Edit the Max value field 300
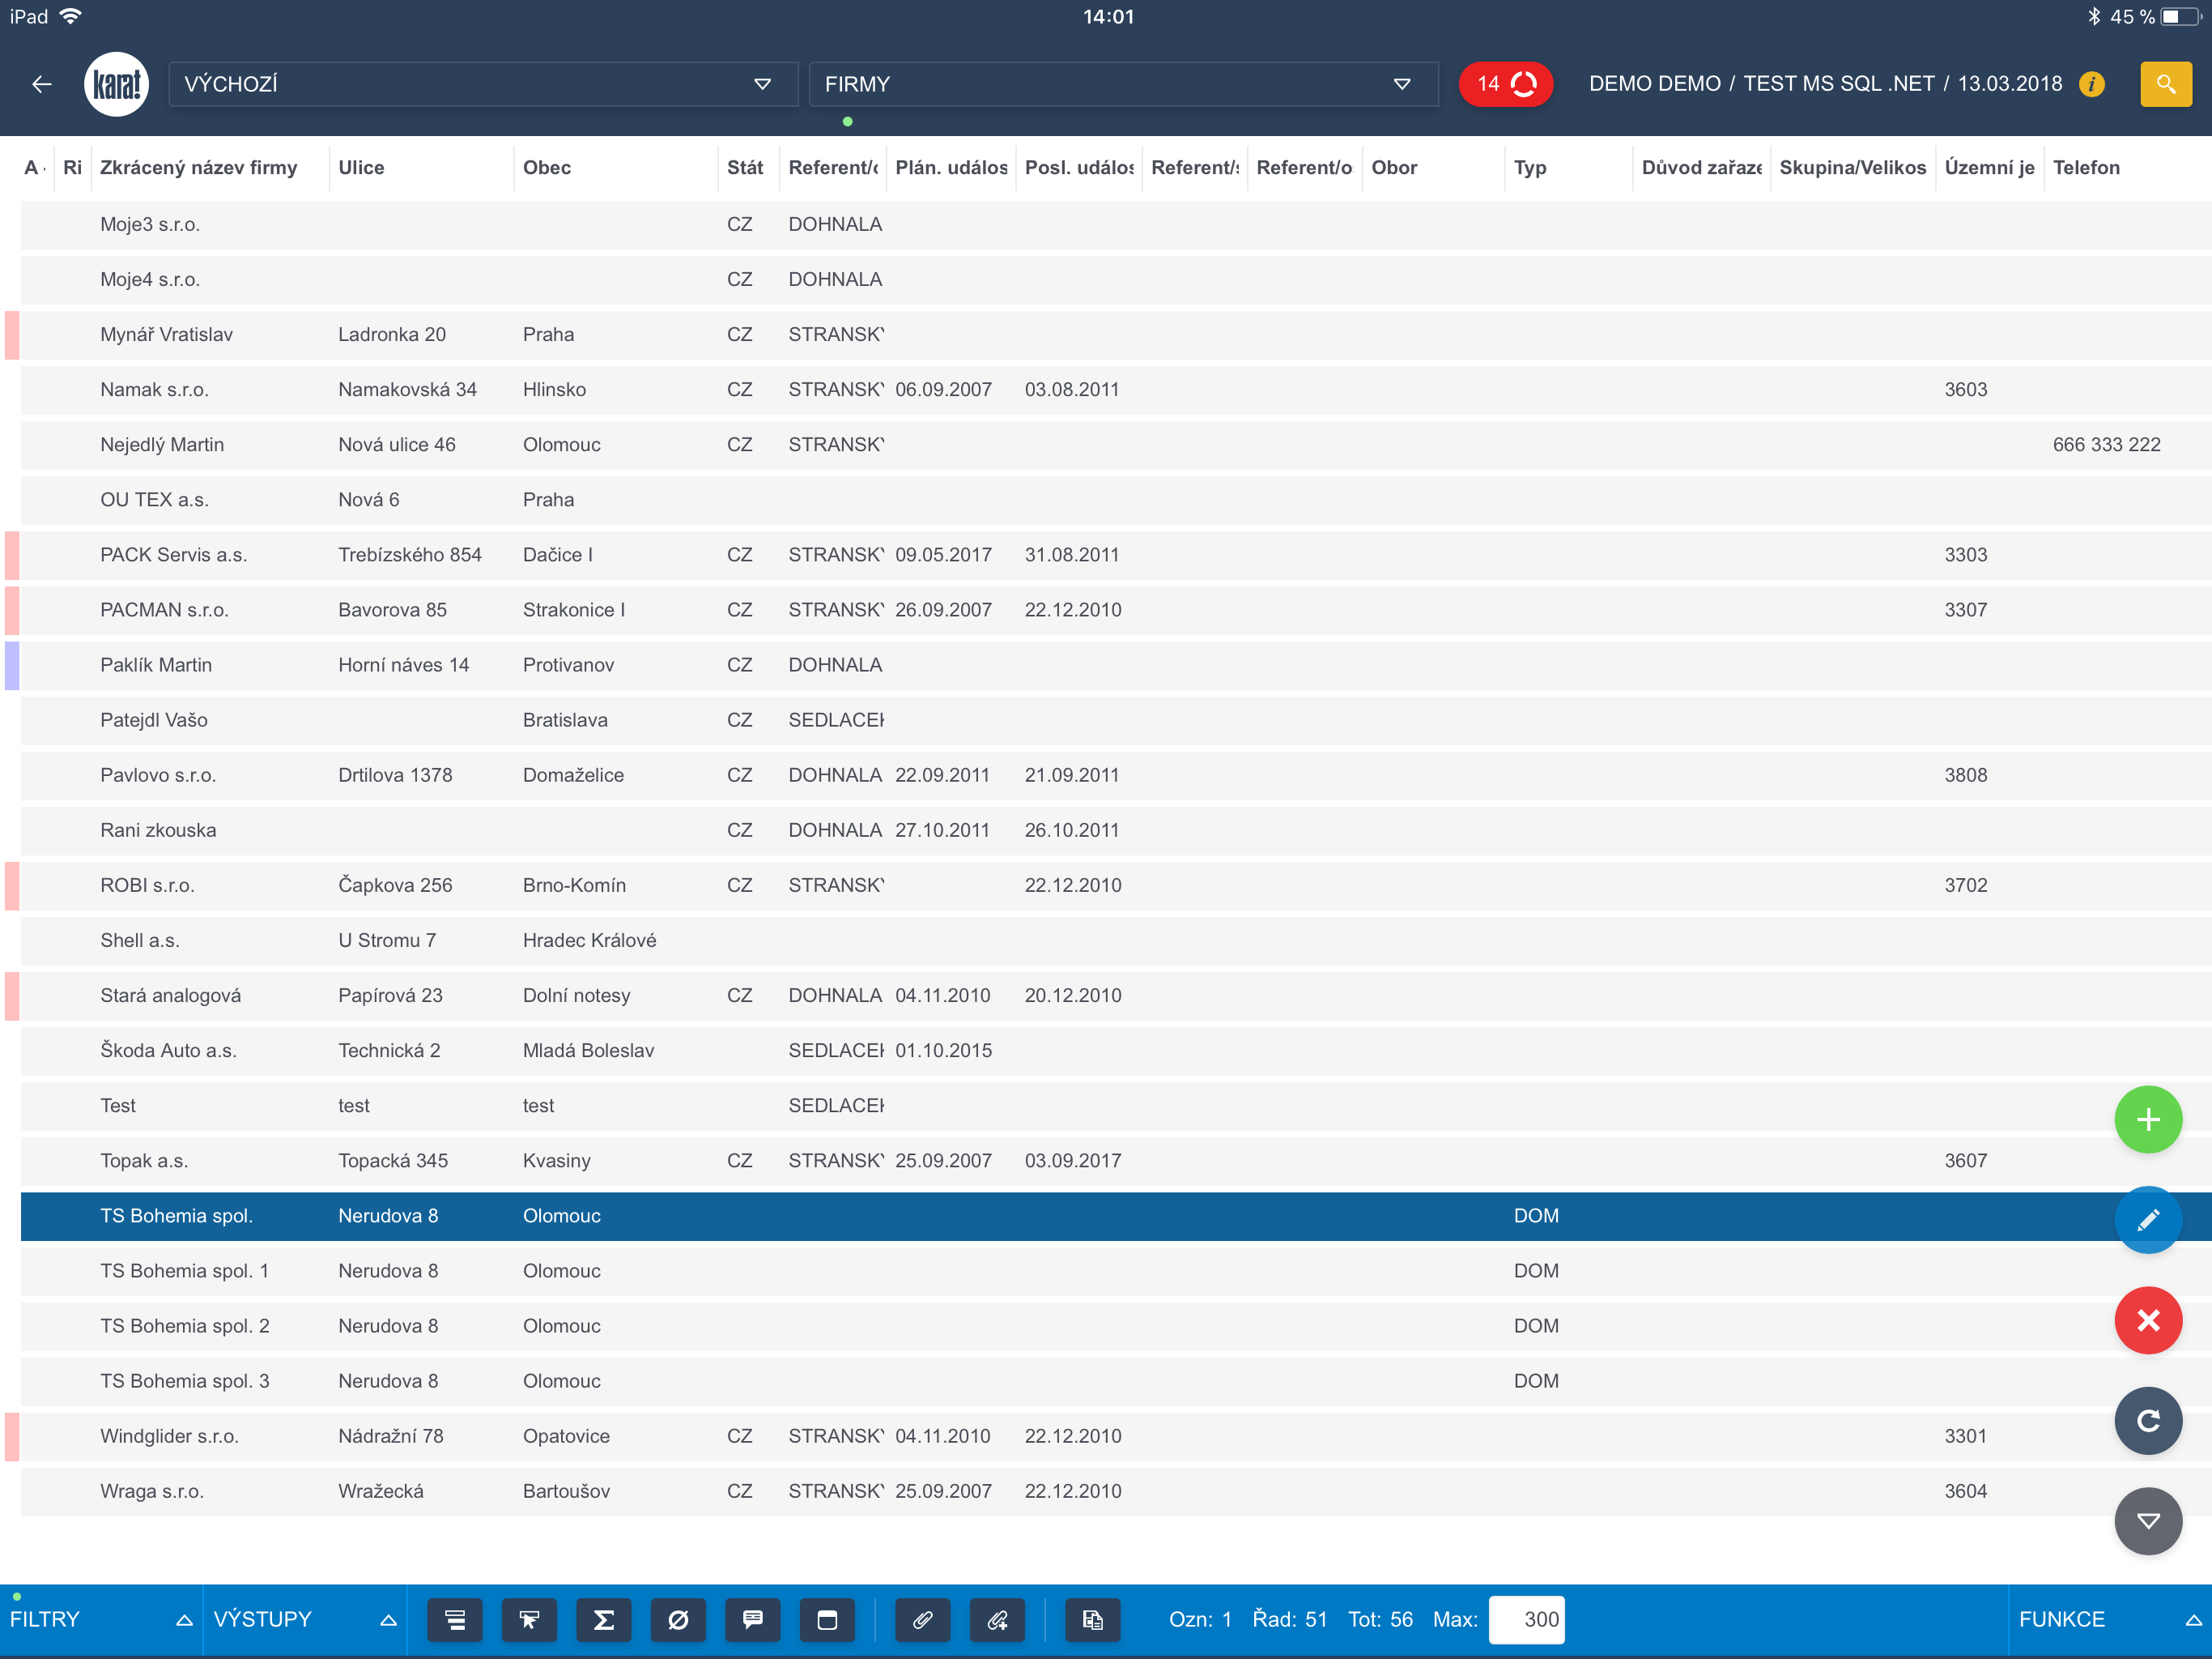 (1526, 1620)
